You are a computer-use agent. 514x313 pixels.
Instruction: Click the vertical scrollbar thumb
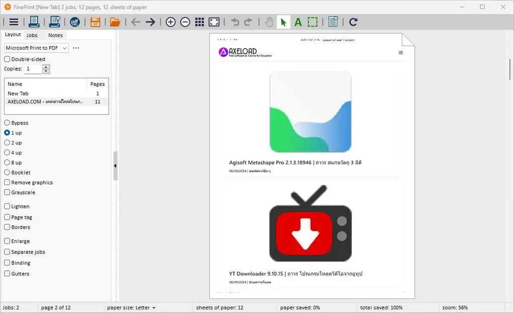(x=510, y=69)
